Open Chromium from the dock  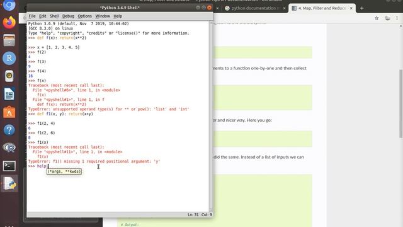9,4
